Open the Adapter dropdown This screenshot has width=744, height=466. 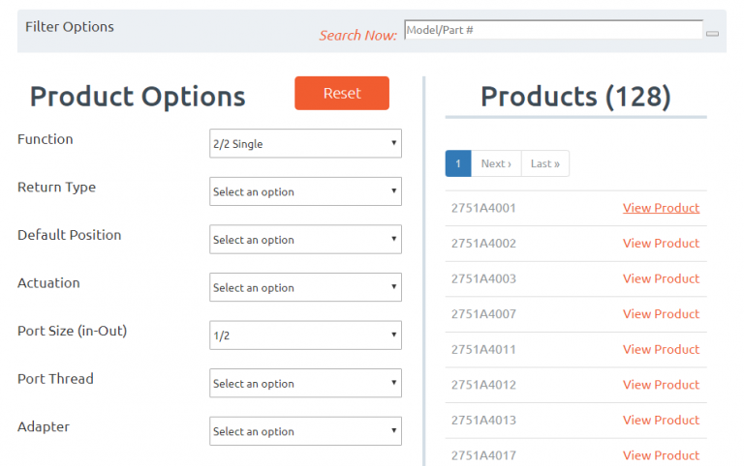click(x=305, y=431)
